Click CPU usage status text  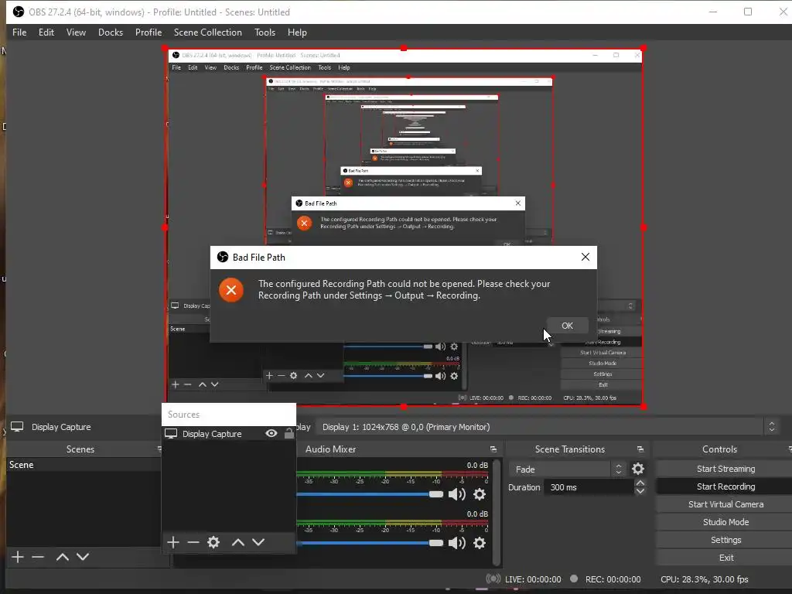[x=704, y=579]
